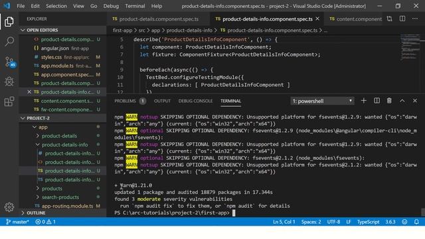Switch to the Debug Console tab
Screen dimensions: 425x239
195,101
